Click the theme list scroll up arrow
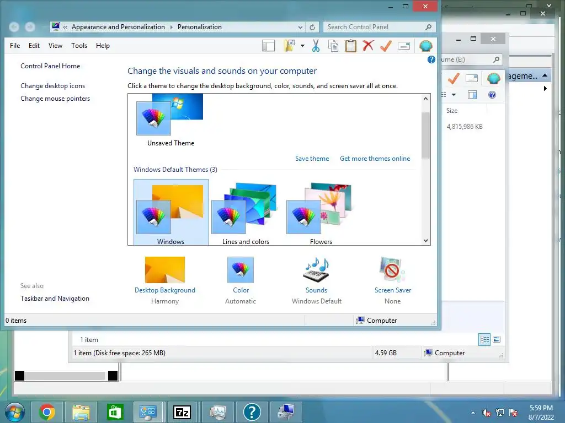The width and height of the screenshot is (565, 423). (425, 99)
